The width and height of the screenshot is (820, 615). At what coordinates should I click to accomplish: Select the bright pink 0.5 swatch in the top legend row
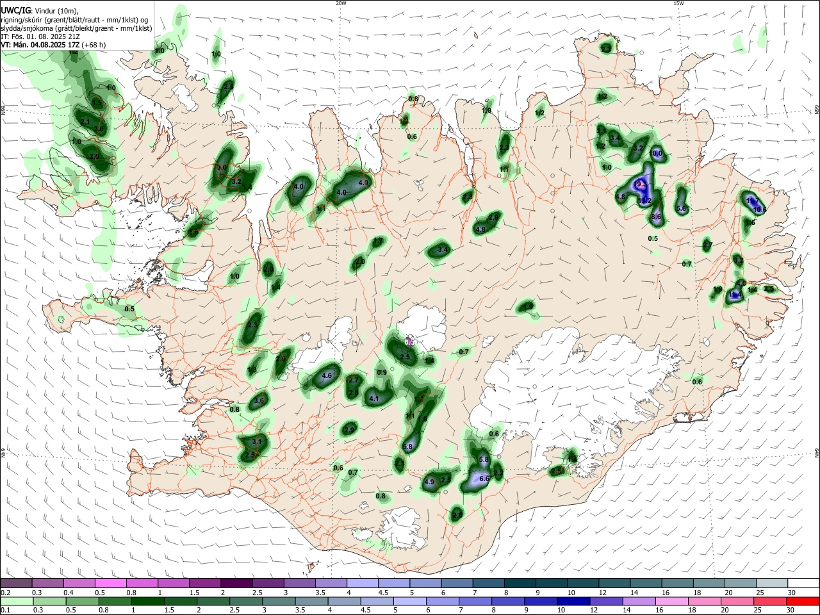[111, 583]
